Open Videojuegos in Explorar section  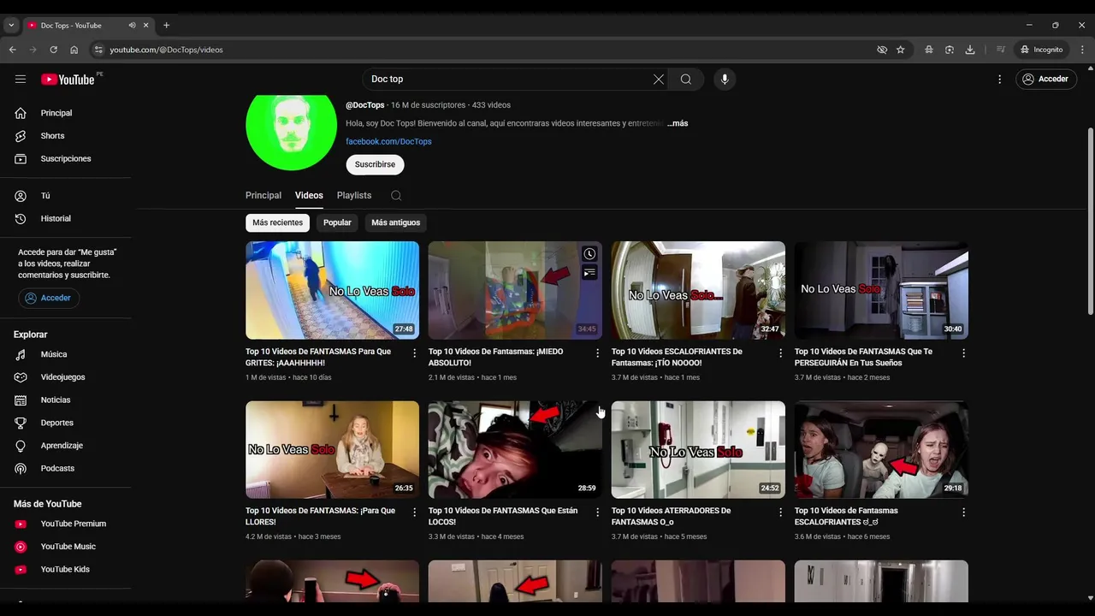(x=66, y=377)
